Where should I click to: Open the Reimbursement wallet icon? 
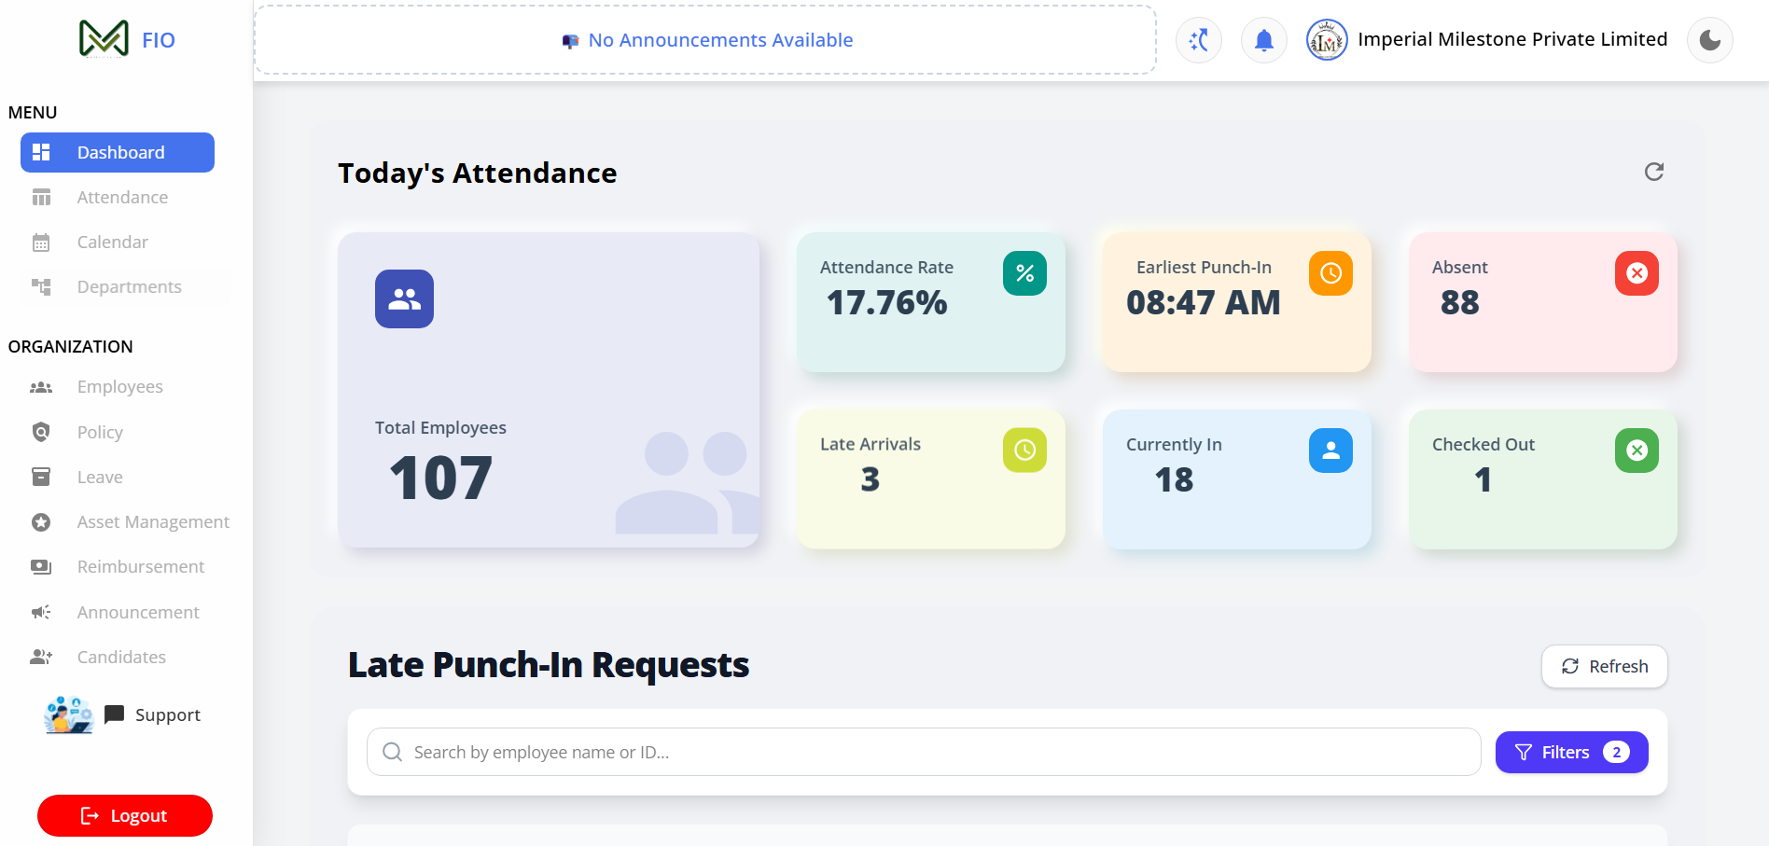(x=42, y=566)
